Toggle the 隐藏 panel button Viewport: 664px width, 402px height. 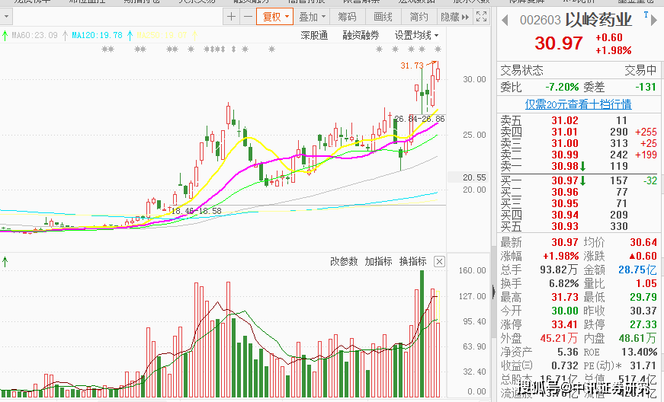pos(454,17)
